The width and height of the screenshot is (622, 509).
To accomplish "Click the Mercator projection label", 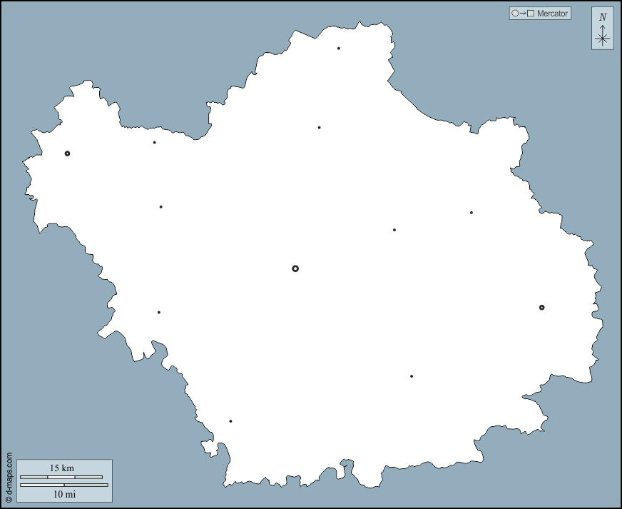I will (x=552, y=14).
